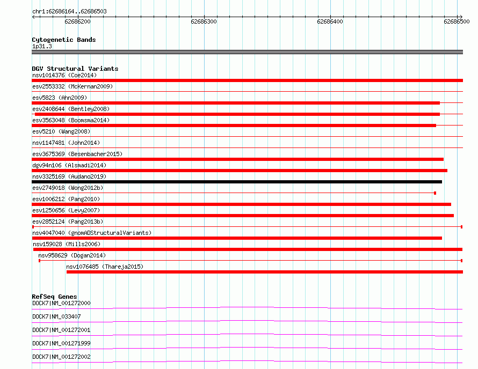The width and height of the screenshot is (478, 369).
Task: Click the red bar under nsv1076485 (Thareja2015)
Action: [265, 272]
